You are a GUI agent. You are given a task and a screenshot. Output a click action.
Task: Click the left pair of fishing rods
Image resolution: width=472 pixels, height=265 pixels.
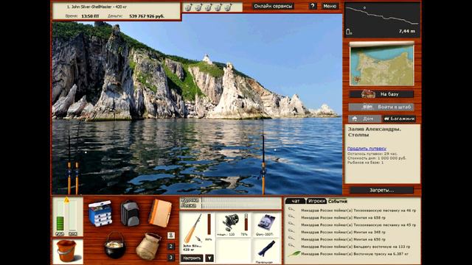click(x=73, y=159)
